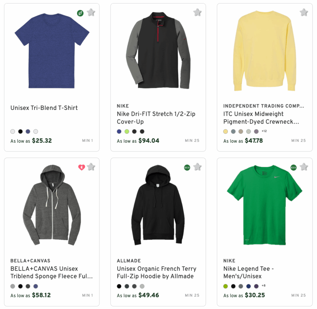Click the ECO badge on the Allmade hoodie
This screenshot has height=309, width=317.
point(186,167)
